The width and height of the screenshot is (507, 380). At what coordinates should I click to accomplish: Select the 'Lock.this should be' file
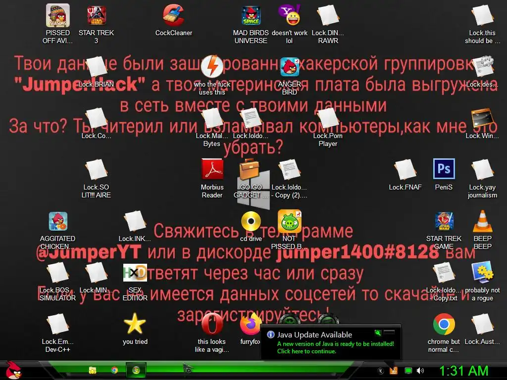click(x=482, y=15)
